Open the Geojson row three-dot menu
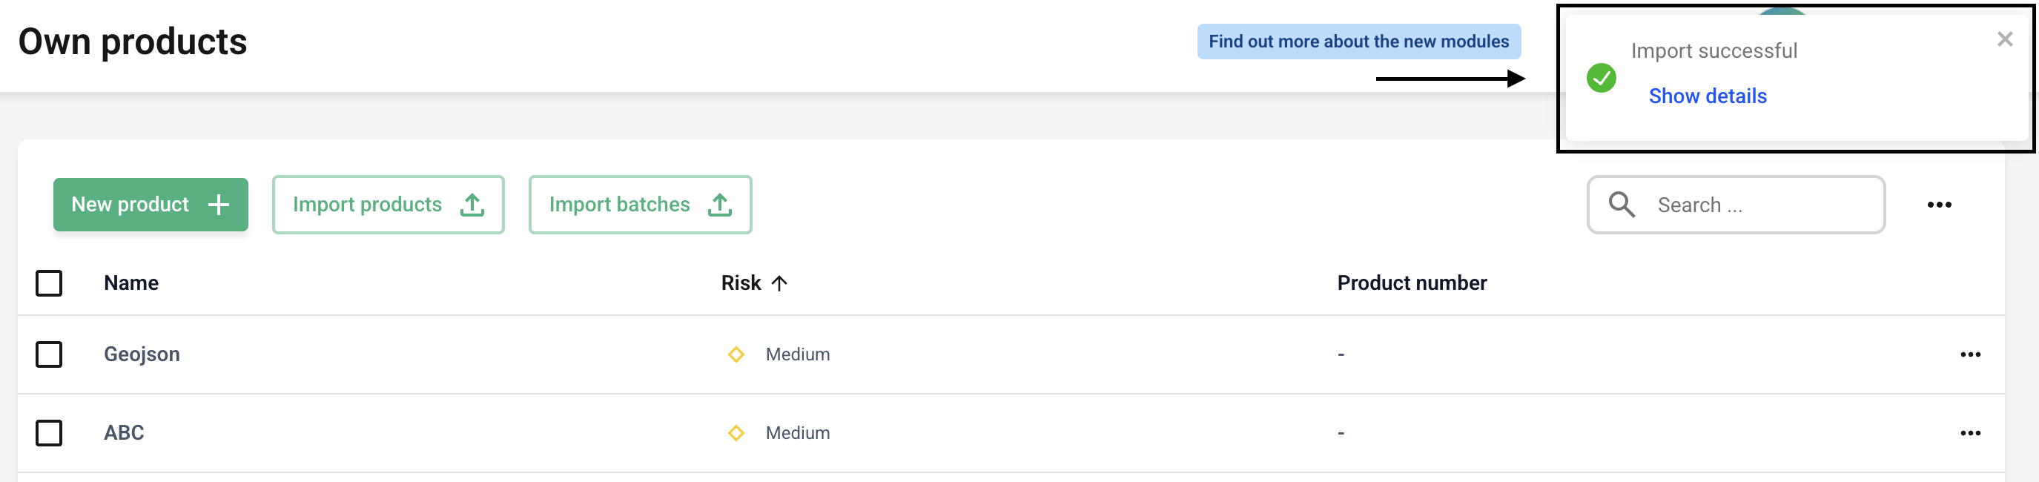Viewport: 2039px width, 482px height. tap(1969, 354)
